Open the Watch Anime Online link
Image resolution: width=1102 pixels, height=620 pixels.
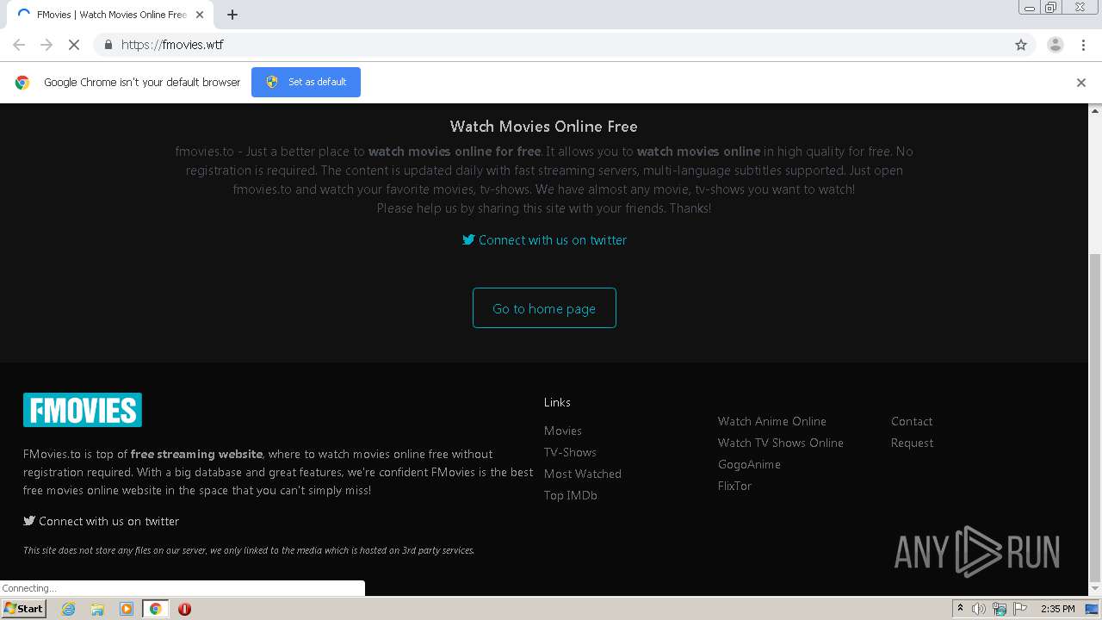point(772,421)
